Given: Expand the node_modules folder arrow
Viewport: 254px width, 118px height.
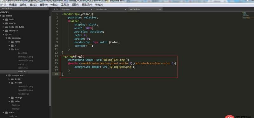Looking at the screenshot, I should [3, 27].
